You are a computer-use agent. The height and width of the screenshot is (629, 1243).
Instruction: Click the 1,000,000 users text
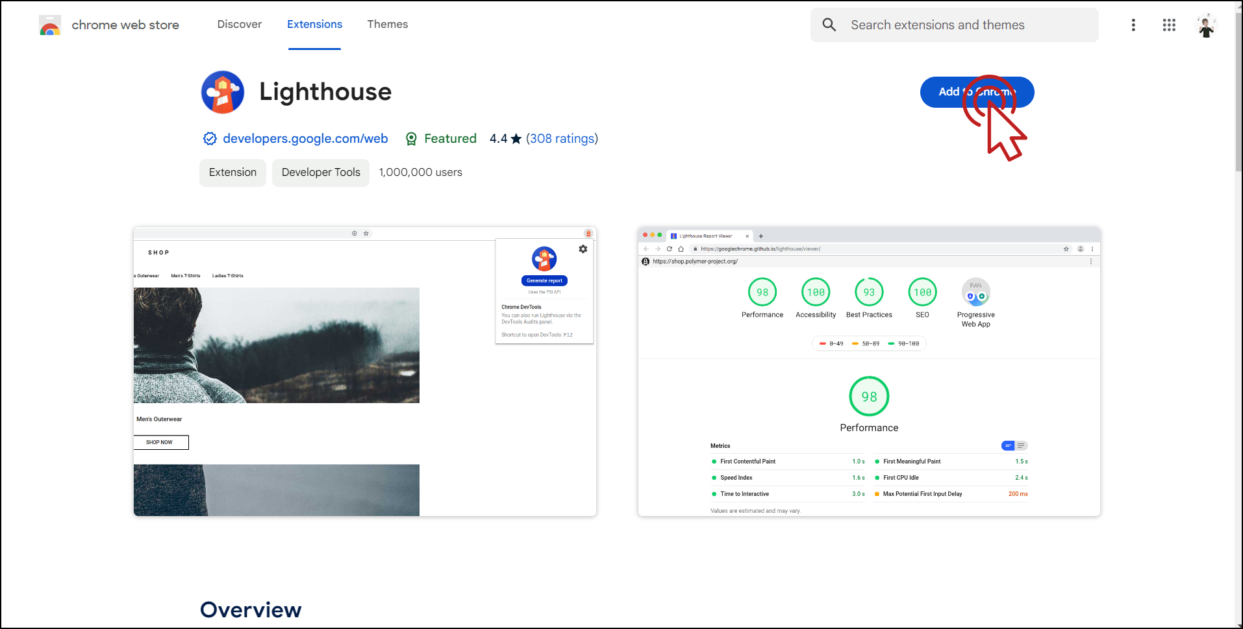421,173
